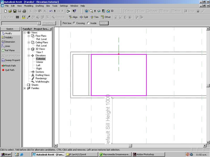
Task: Select the Crossing pick box radio button
Action: click(74, 23)
